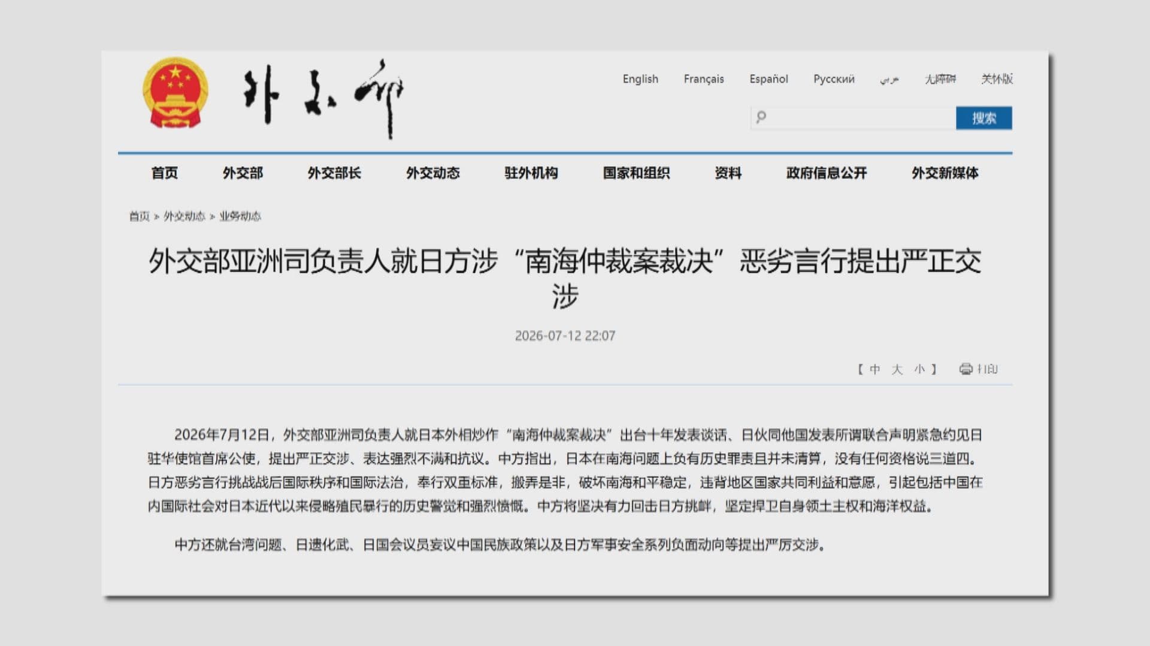Switch site language to Español
1150x646 pixels.
(x=768, y=79)
